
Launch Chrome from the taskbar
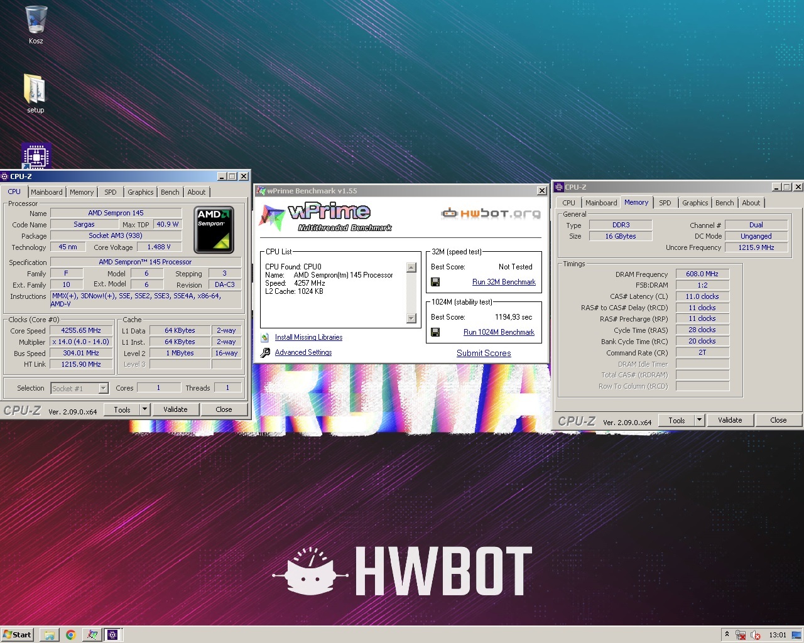[x=70, y=635]
